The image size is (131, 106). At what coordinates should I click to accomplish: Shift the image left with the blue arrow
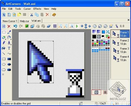click(82, 26)
